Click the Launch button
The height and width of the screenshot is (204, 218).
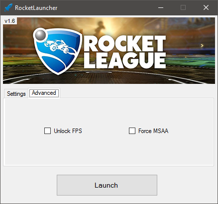coord(107,185)
